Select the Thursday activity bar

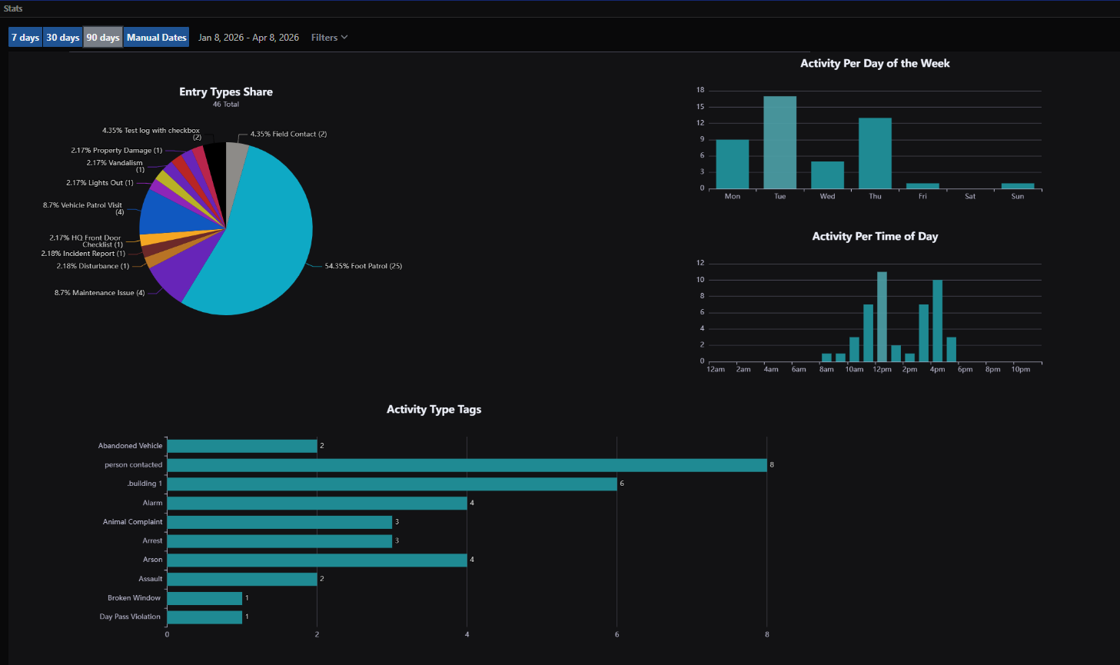click(x=875, y=153)
